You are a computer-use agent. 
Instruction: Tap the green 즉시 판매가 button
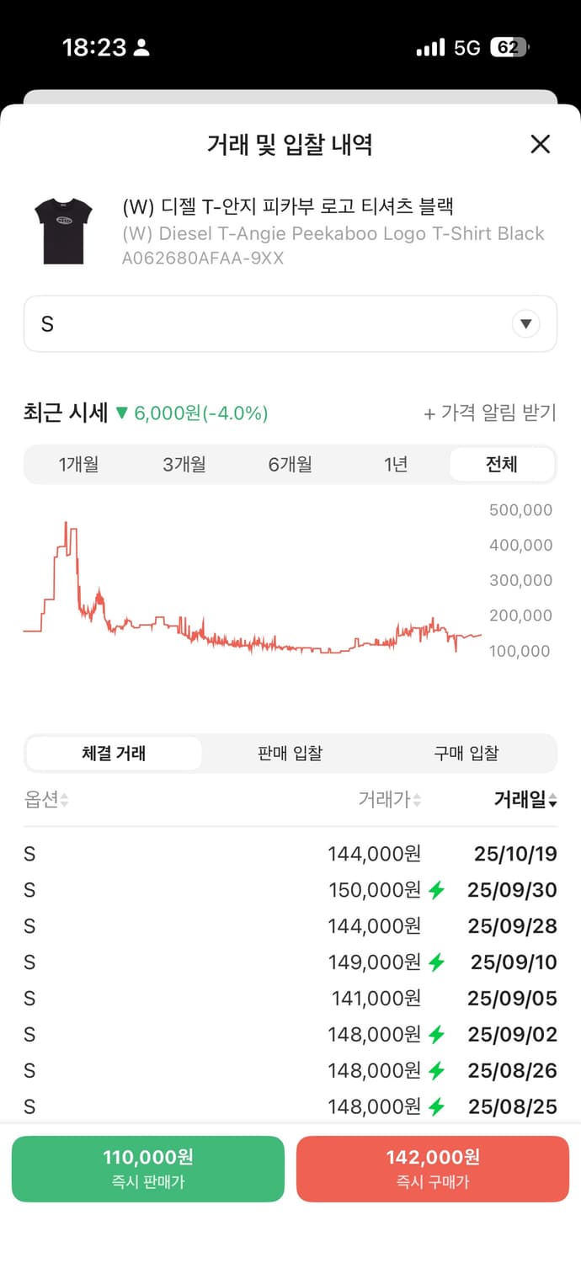click(148, 1168)
